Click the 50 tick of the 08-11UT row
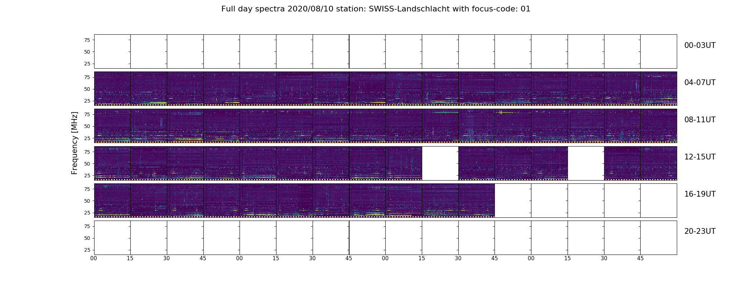The image size is (752, 286). [87, 126]
